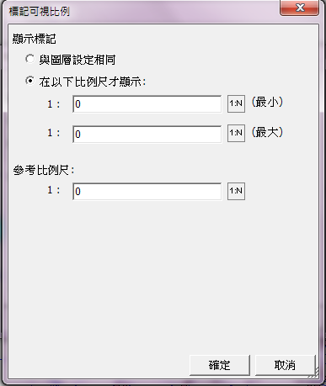Focus the 參考比例尺 reference scale input field
The width and height of the screenshot is (326, 386).
[147, 191]
